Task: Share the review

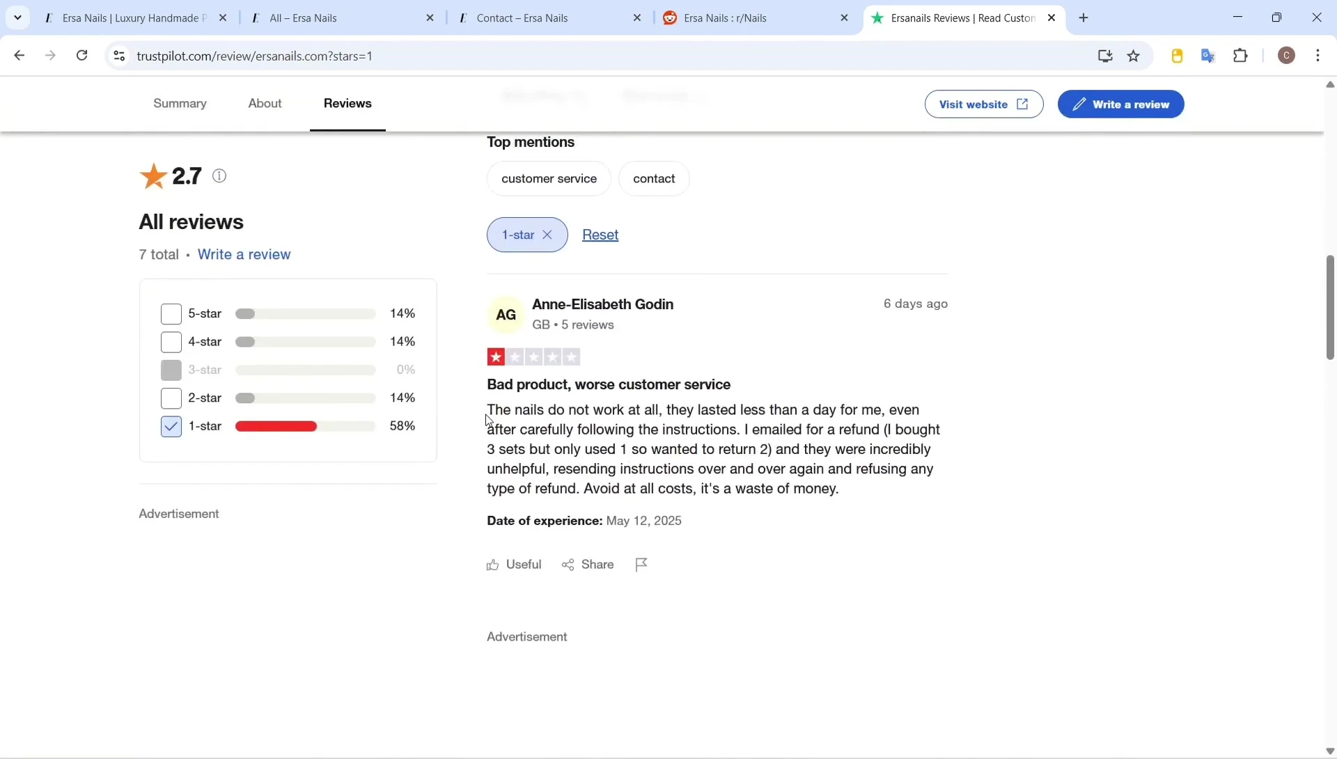Action: pyautogui.click(x=588, y=565)
